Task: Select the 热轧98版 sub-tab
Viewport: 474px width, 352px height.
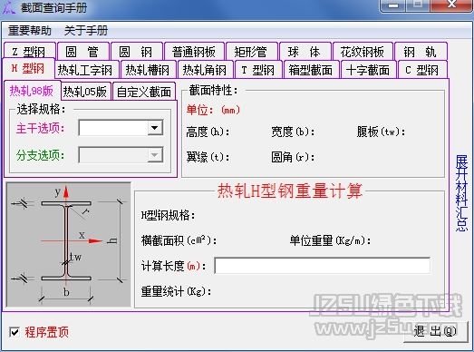Action: [32, 91]
